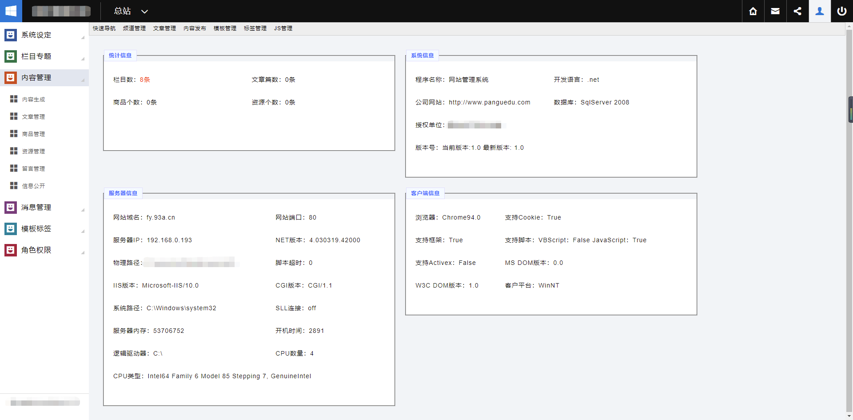Click the grid icon beside 文章管理
Image resolution: width=853 pixels, height=420 pixels.
tap(14, 116)
